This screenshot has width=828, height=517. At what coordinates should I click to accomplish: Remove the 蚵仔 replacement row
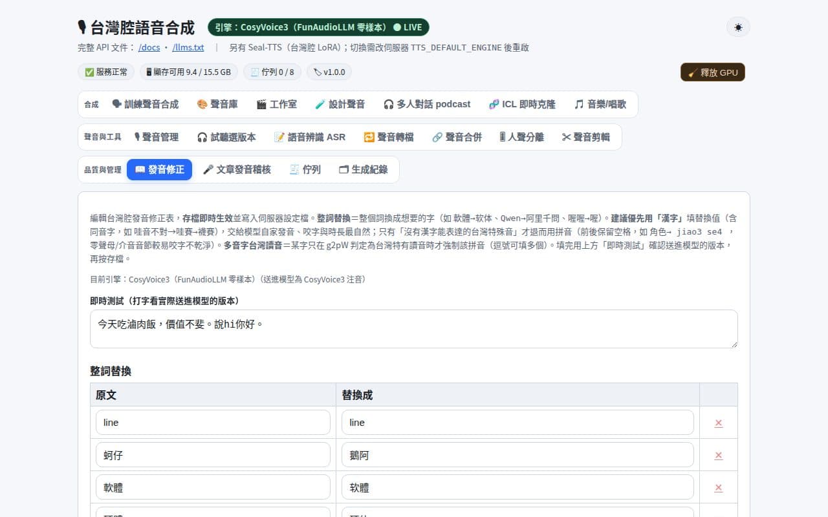719,455
